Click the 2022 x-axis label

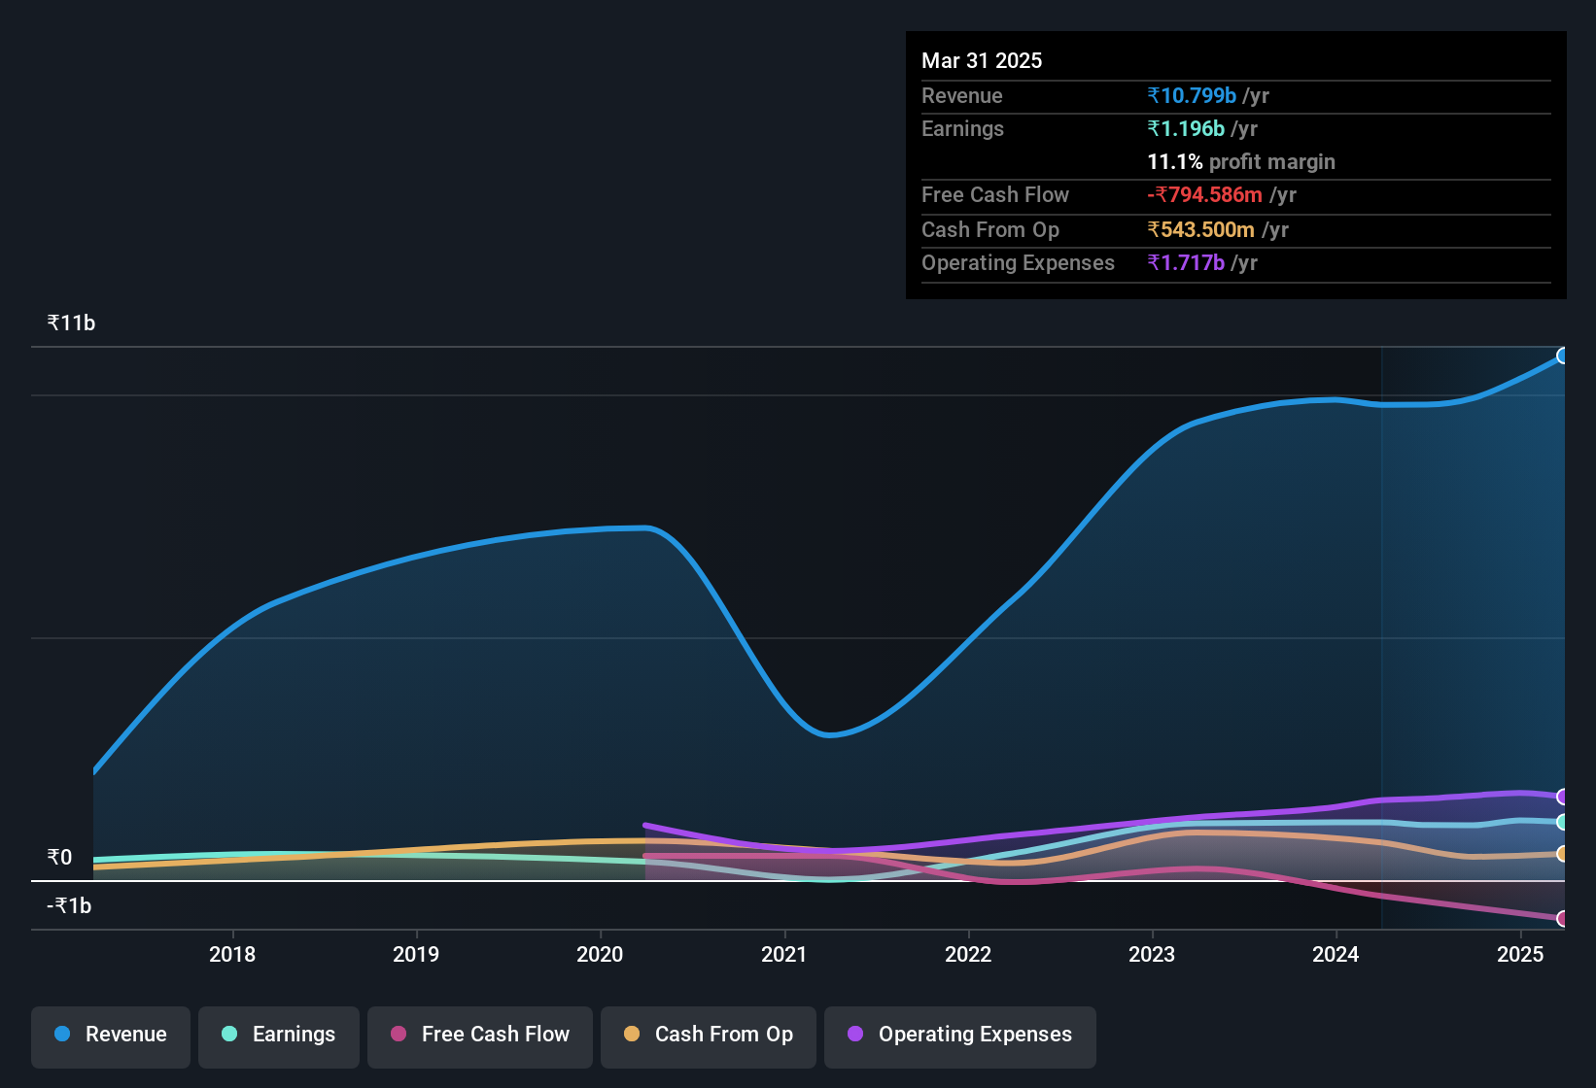[x=968, y=955]
